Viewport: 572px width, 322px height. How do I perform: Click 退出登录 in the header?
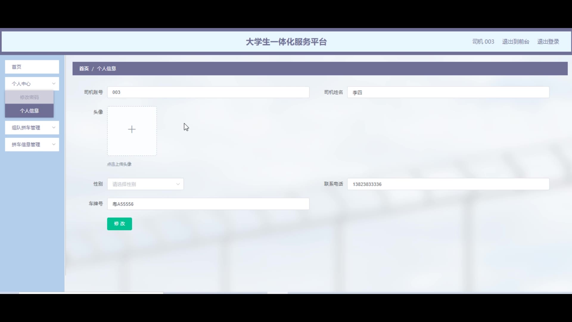coord(548,42)
